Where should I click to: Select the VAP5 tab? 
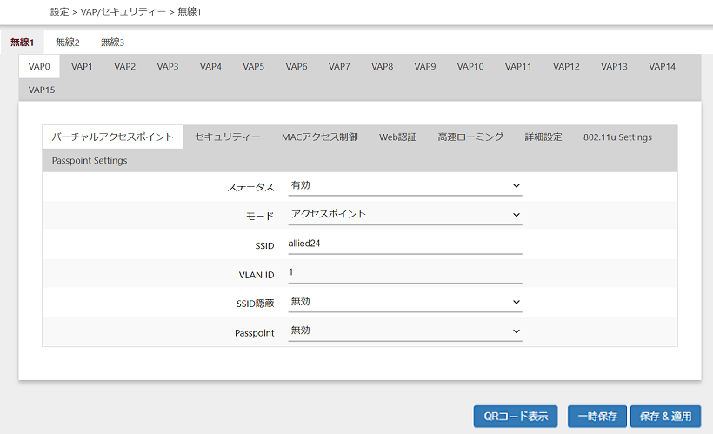(x=253, y=67)
